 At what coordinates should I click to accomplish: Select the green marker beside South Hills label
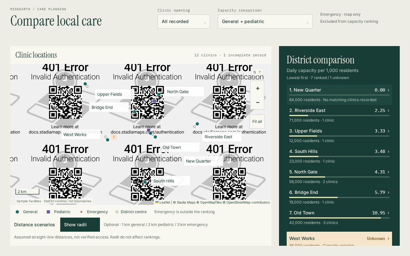pyautogui.click(x=145, y=182)
